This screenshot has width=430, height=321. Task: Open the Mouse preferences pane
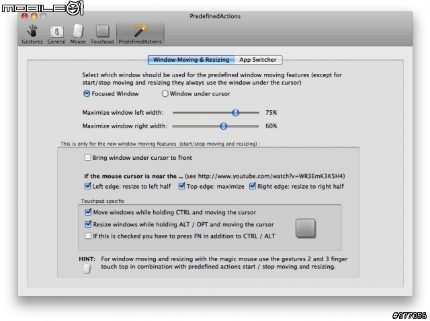click(78, 34)
